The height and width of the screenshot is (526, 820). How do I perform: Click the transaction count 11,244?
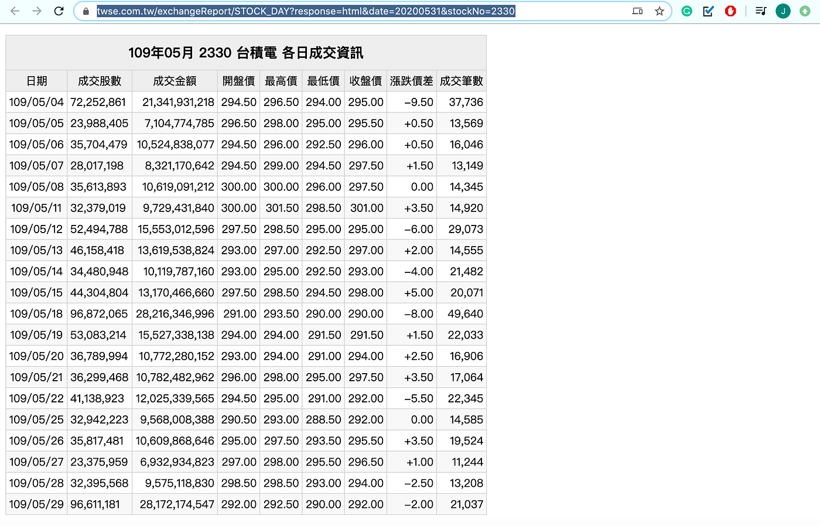pyautogui.click(x=467, y=462)
